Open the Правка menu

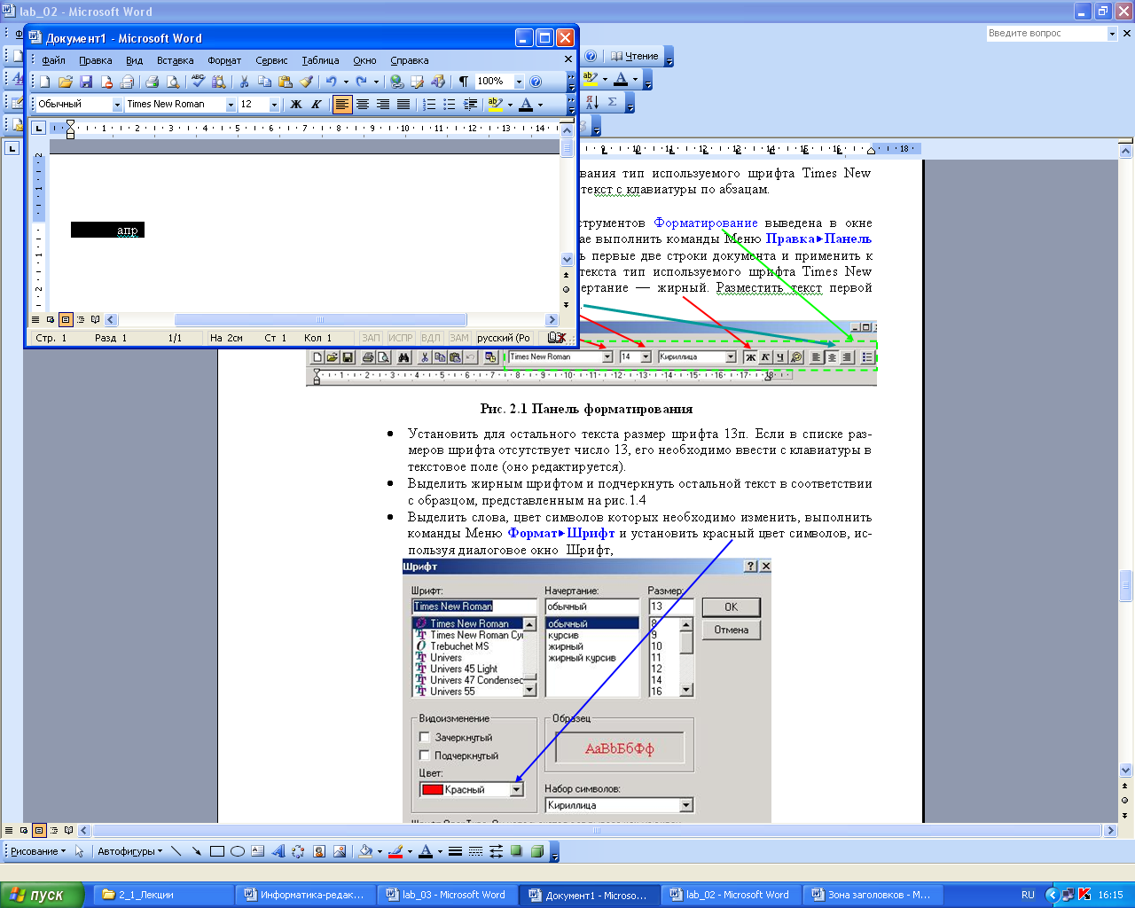[95, 60]
